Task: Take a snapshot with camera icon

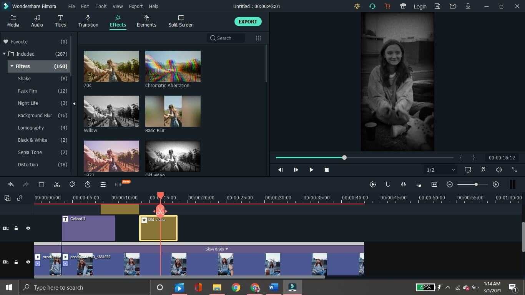Action: [x=483, y=170]
